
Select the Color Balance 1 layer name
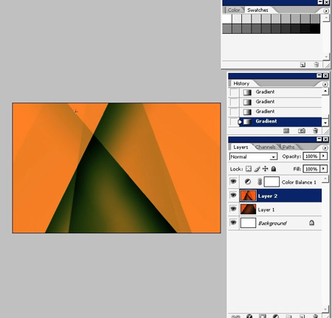299,182
